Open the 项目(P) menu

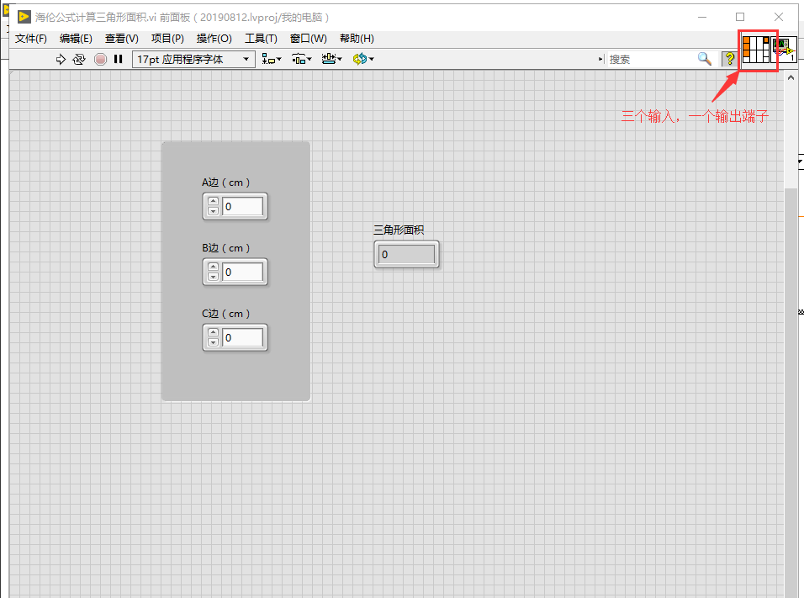(167, 39)
